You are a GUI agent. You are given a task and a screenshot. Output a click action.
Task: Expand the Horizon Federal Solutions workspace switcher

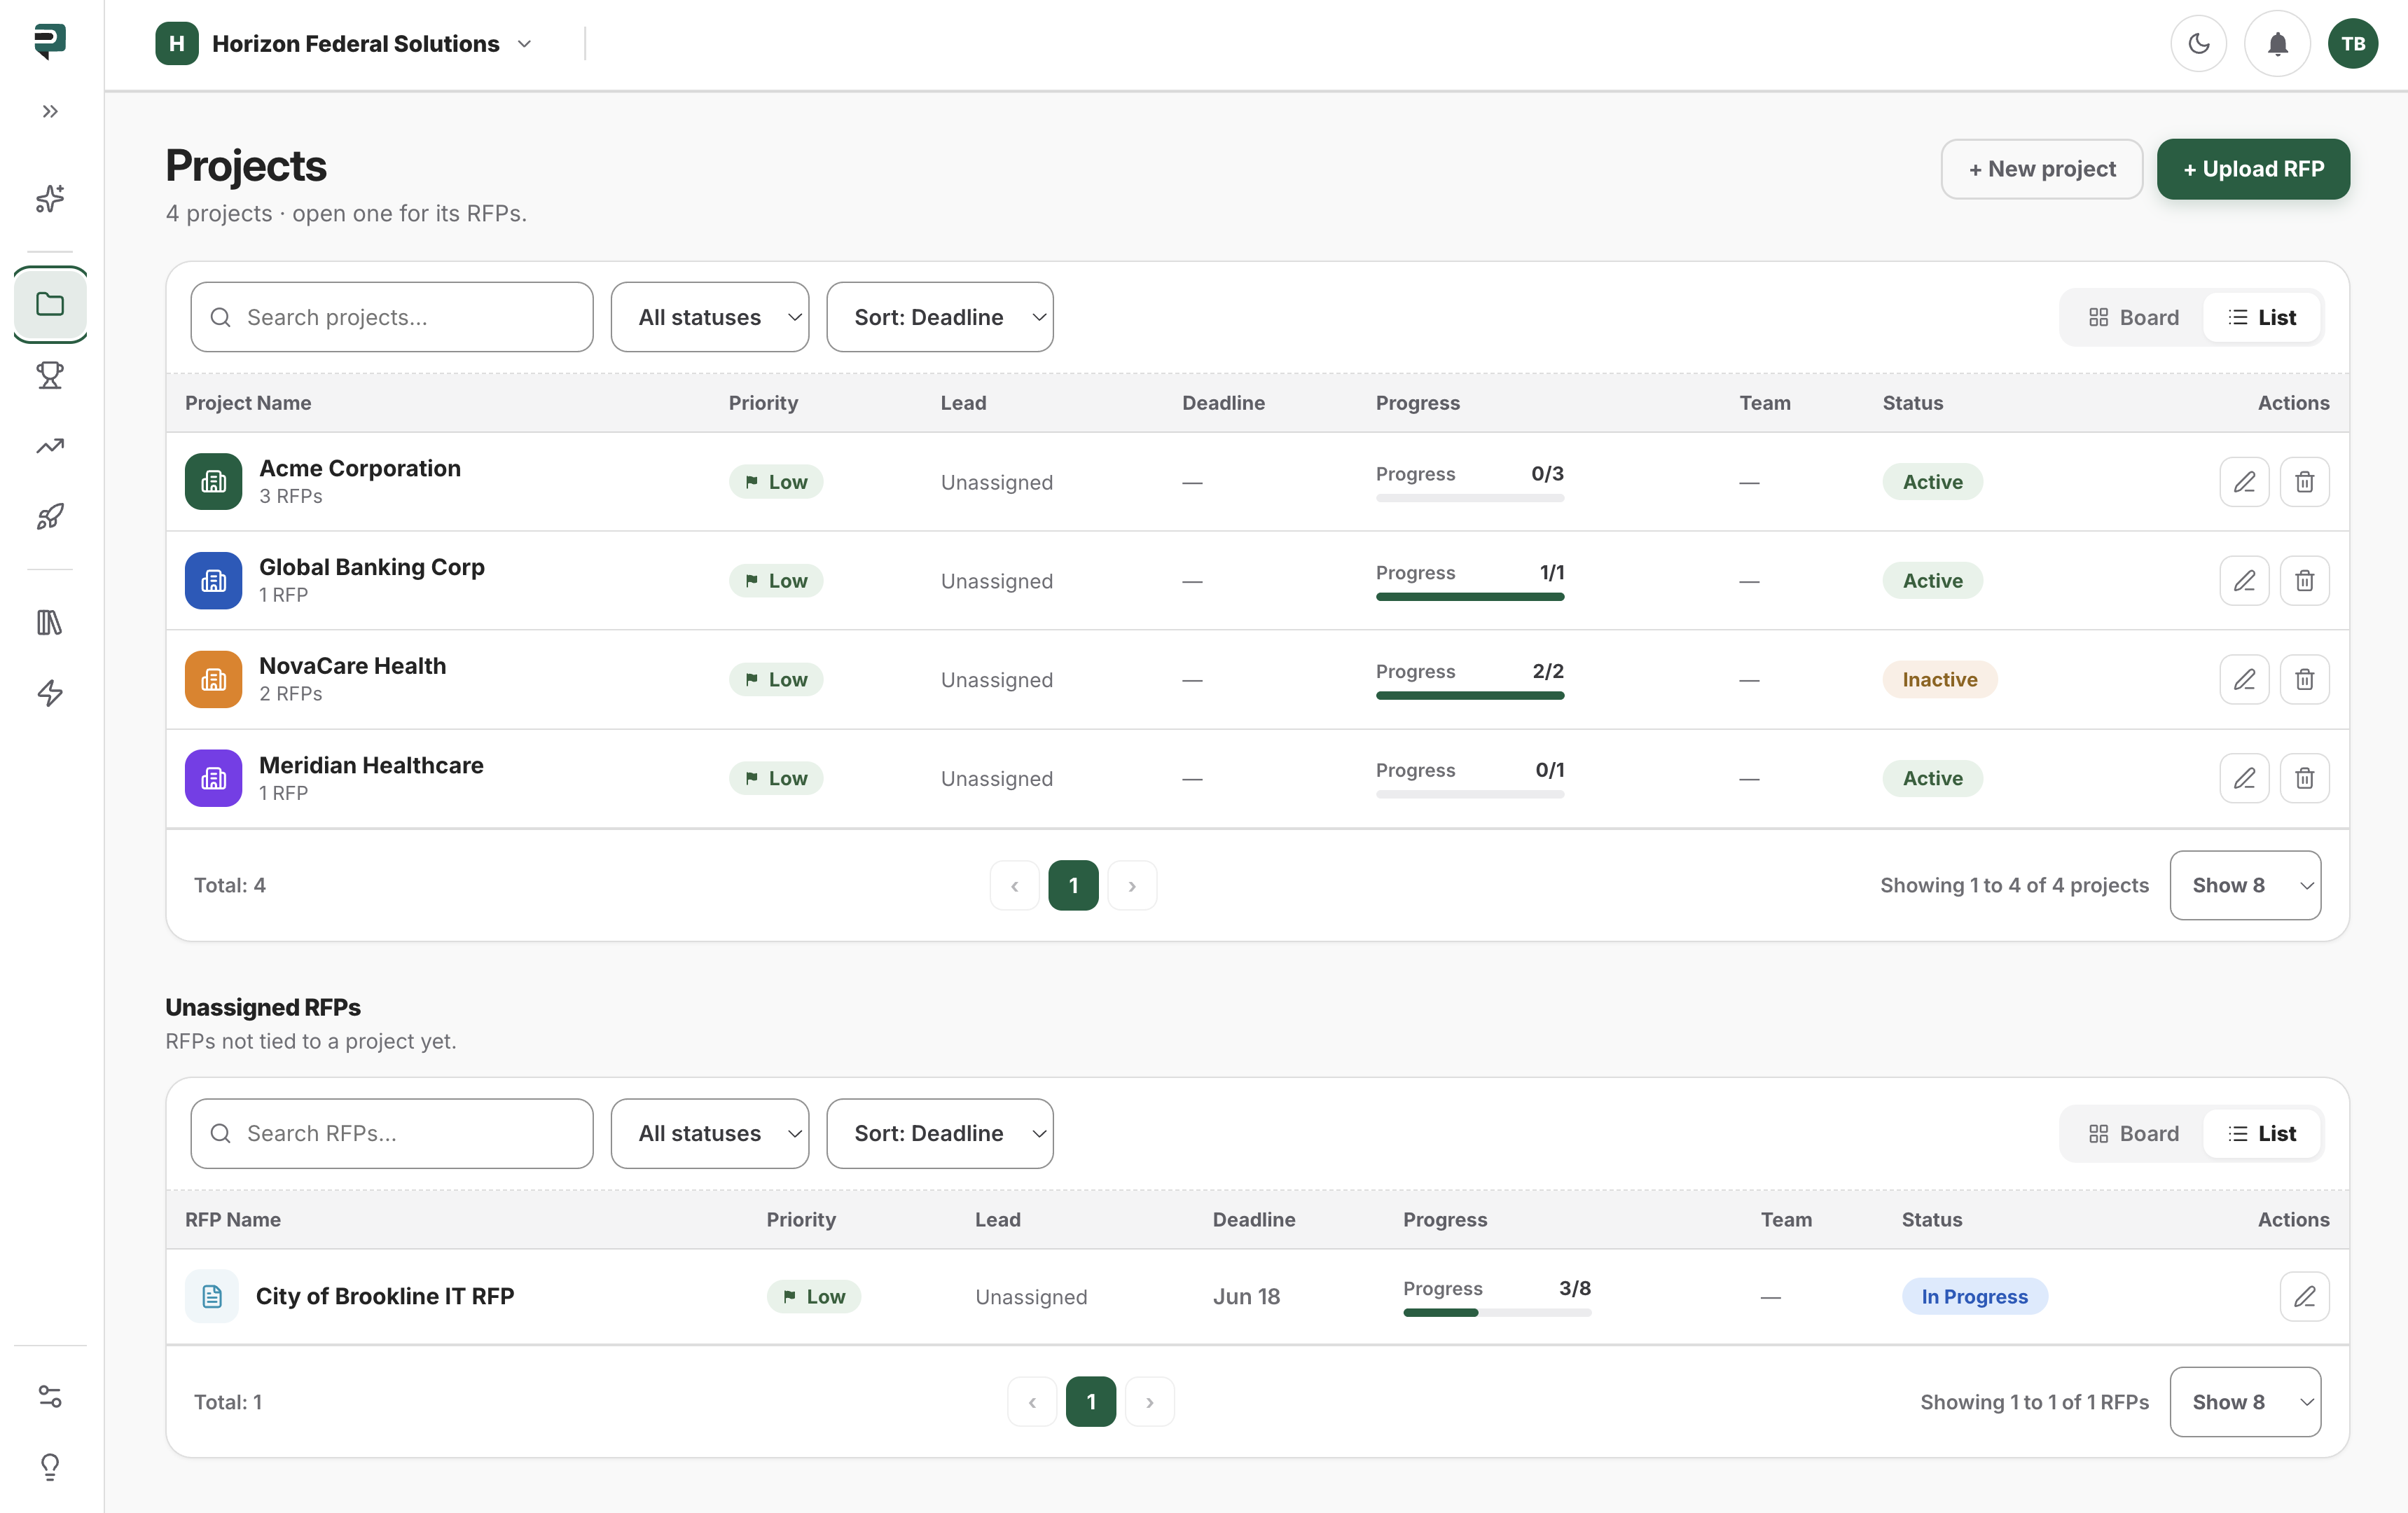coord(345,44)
